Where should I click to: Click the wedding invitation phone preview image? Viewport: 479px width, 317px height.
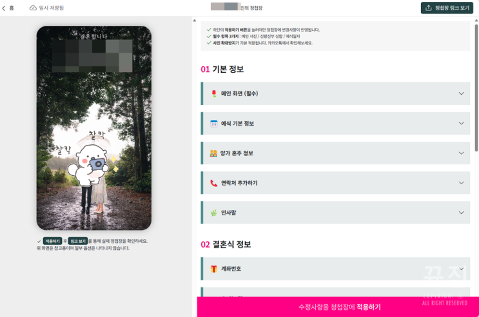pos(94,128)
